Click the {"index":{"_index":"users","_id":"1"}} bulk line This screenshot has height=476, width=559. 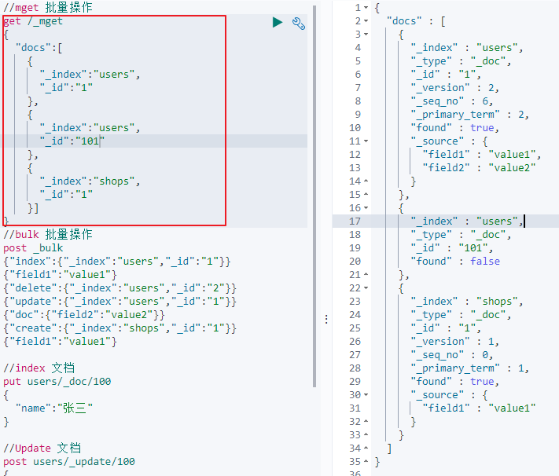[x=117, y=262]
